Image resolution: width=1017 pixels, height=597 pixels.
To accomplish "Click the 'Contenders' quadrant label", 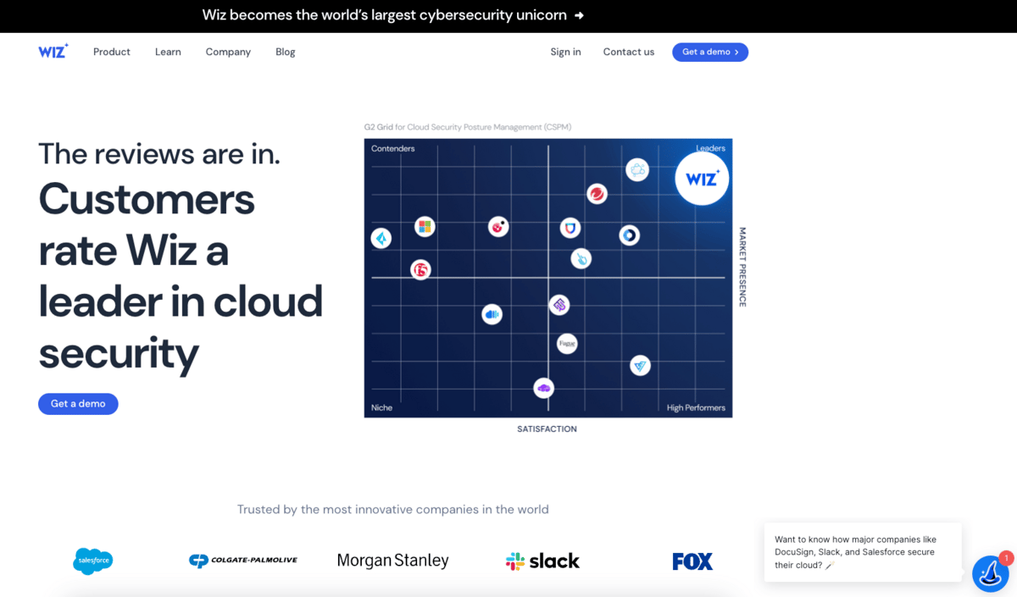I will pyautogui.click(x=392, y=148).
